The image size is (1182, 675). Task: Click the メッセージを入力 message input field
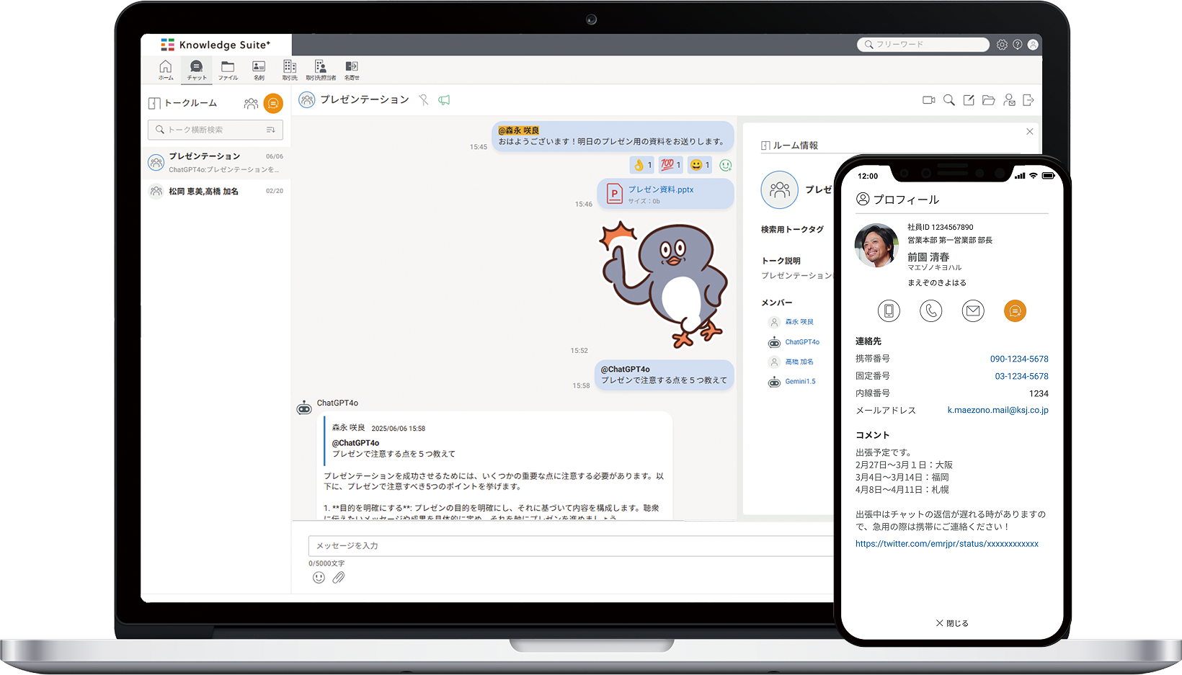click(x=569, y=546)
